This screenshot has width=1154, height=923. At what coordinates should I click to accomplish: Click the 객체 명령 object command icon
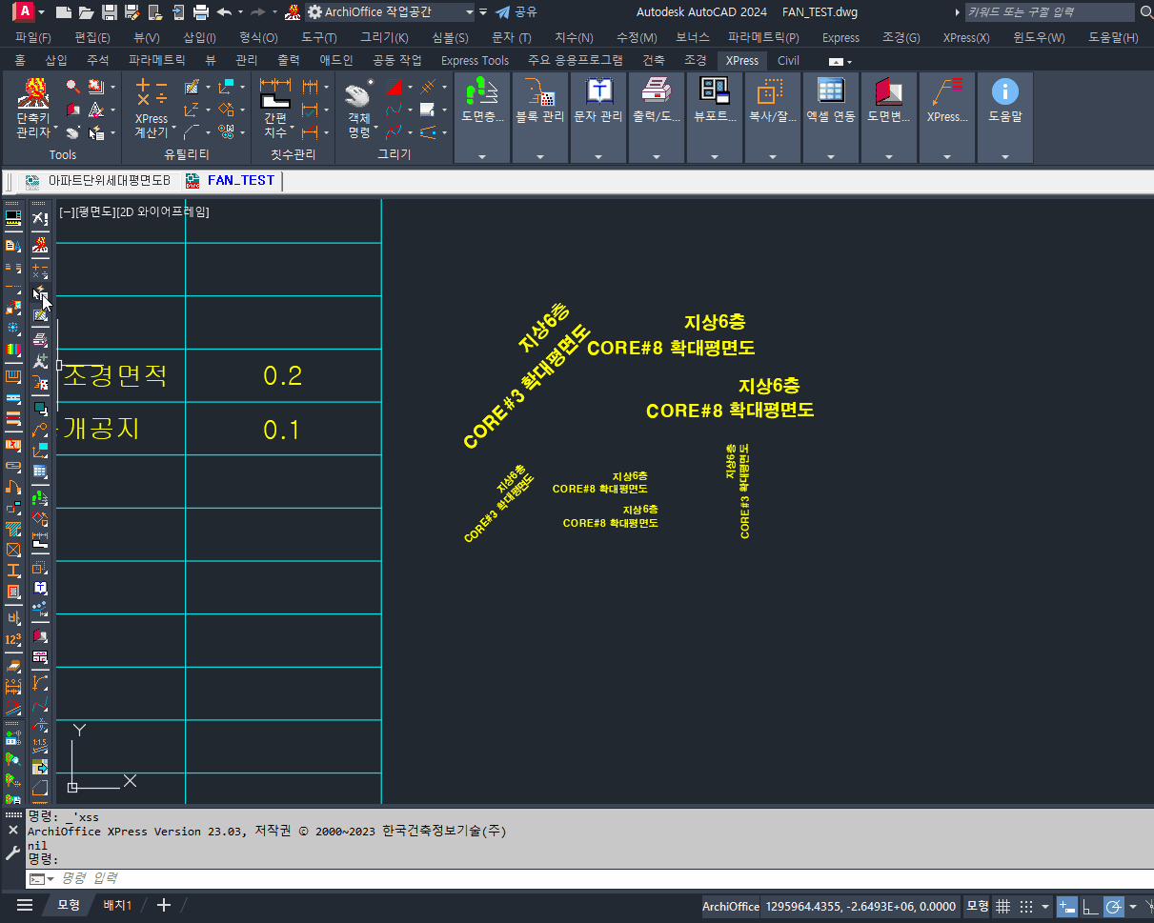[x=359, y=108]
